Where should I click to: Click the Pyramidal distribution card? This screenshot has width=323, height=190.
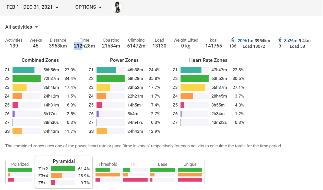pos(64,172)
